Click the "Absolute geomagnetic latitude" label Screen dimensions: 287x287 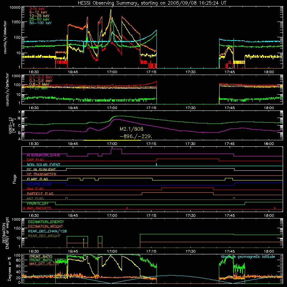tap(248, 257)
